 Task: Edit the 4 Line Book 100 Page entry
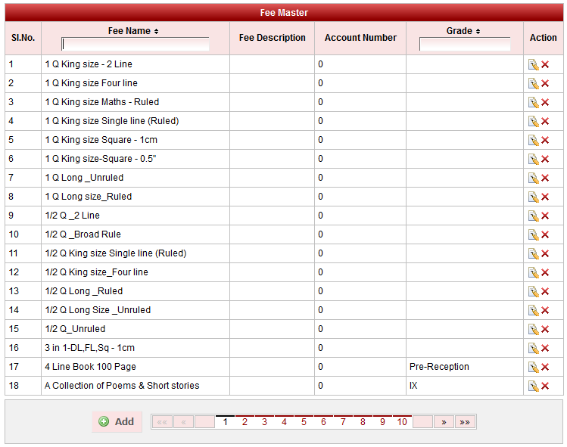pos(533,367)
